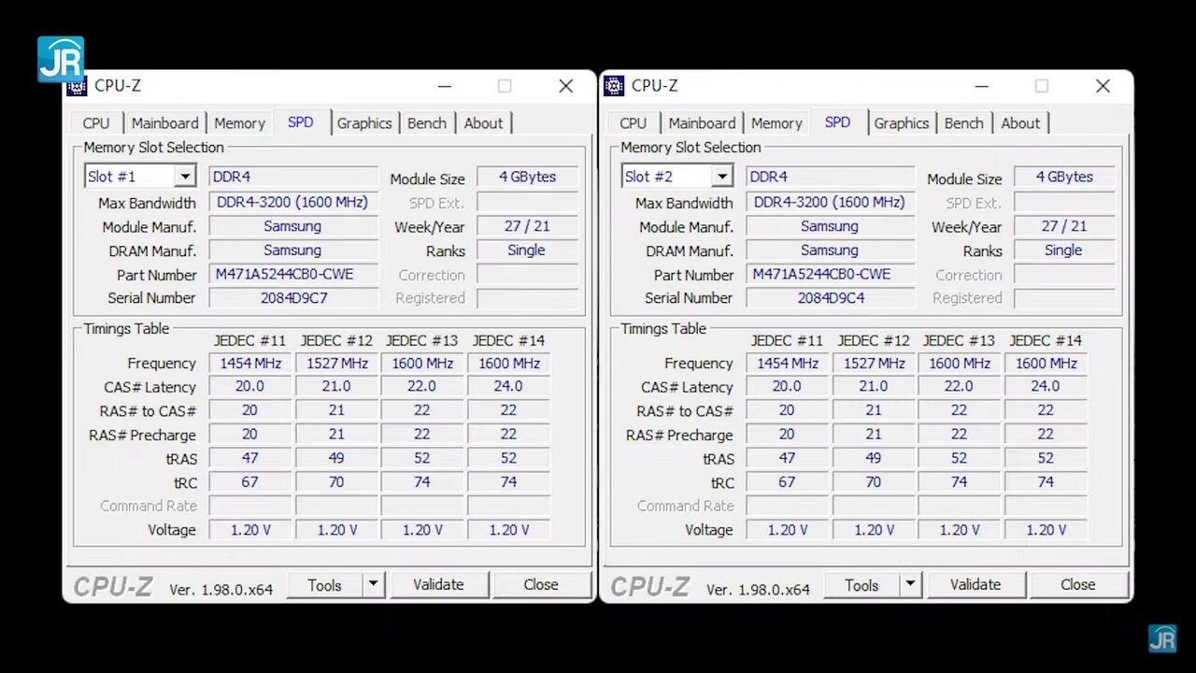Click JEDEC #14 voltage 1.20 V in right window
Viewport: 1196px width, 673px height.
click(1046, 530)
